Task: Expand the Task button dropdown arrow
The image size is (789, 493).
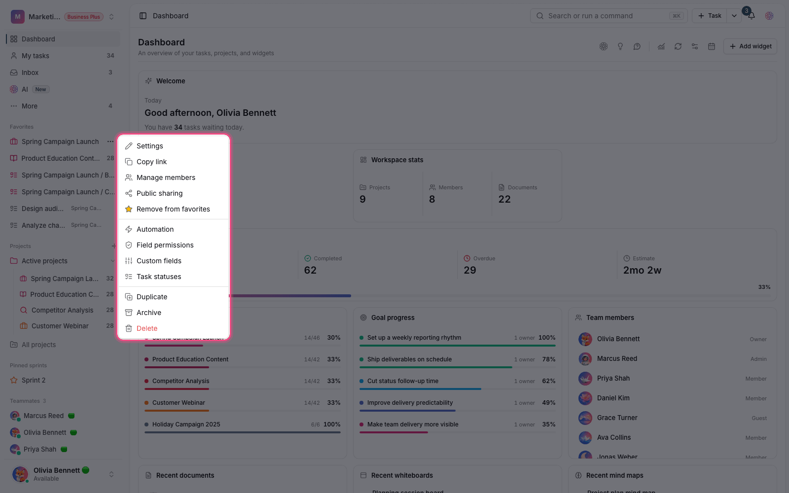Action: coord(734,16)
